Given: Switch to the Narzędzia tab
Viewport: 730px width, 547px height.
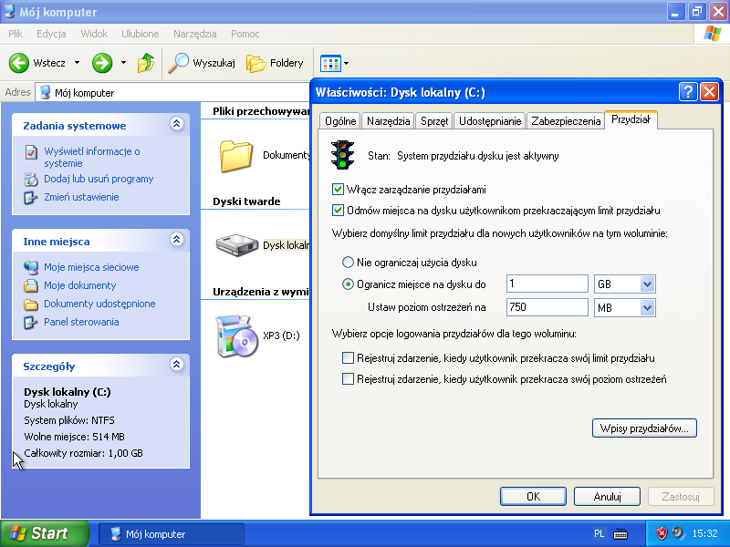Looking at the screenshot, I should click(x=388, y=120).
